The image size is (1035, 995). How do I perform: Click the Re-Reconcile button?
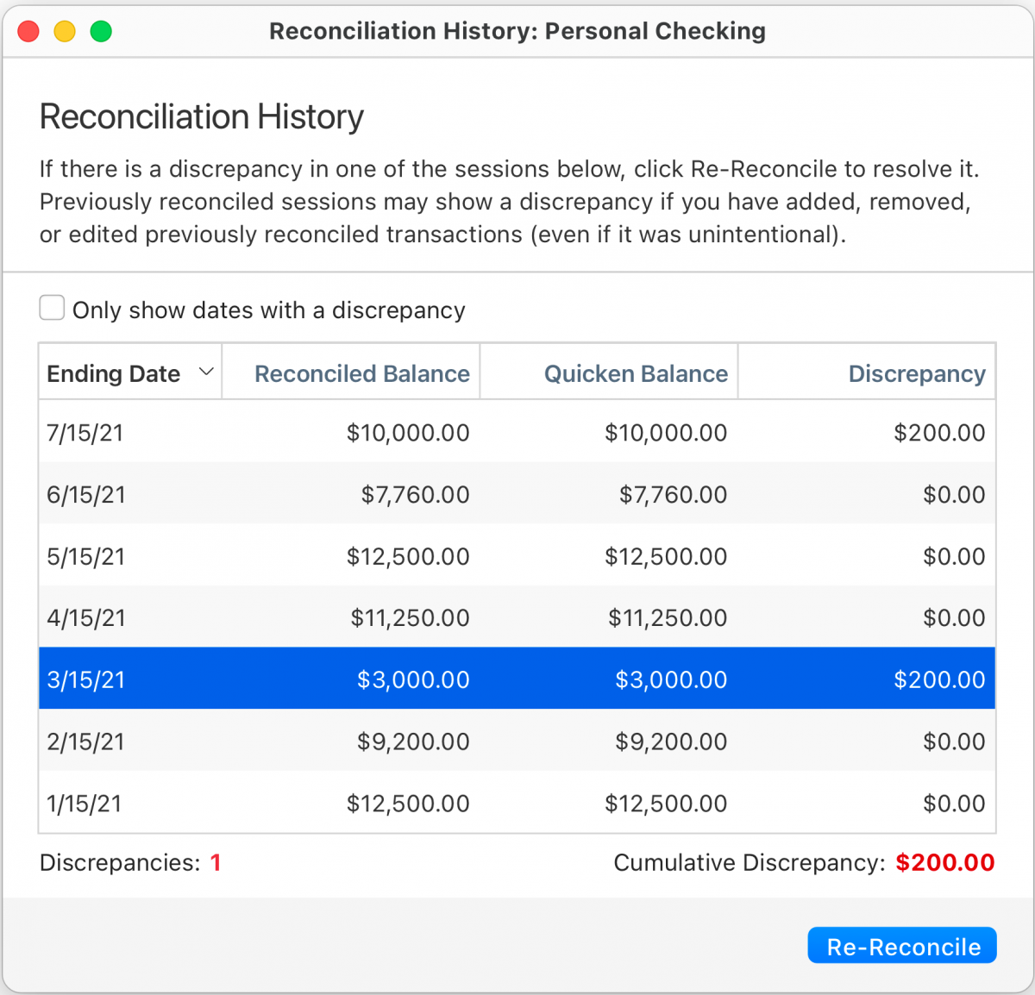coord(902,946)
